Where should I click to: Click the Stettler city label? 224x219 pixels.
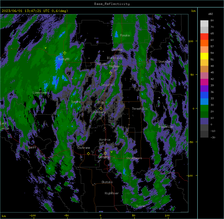pos(165,62)
